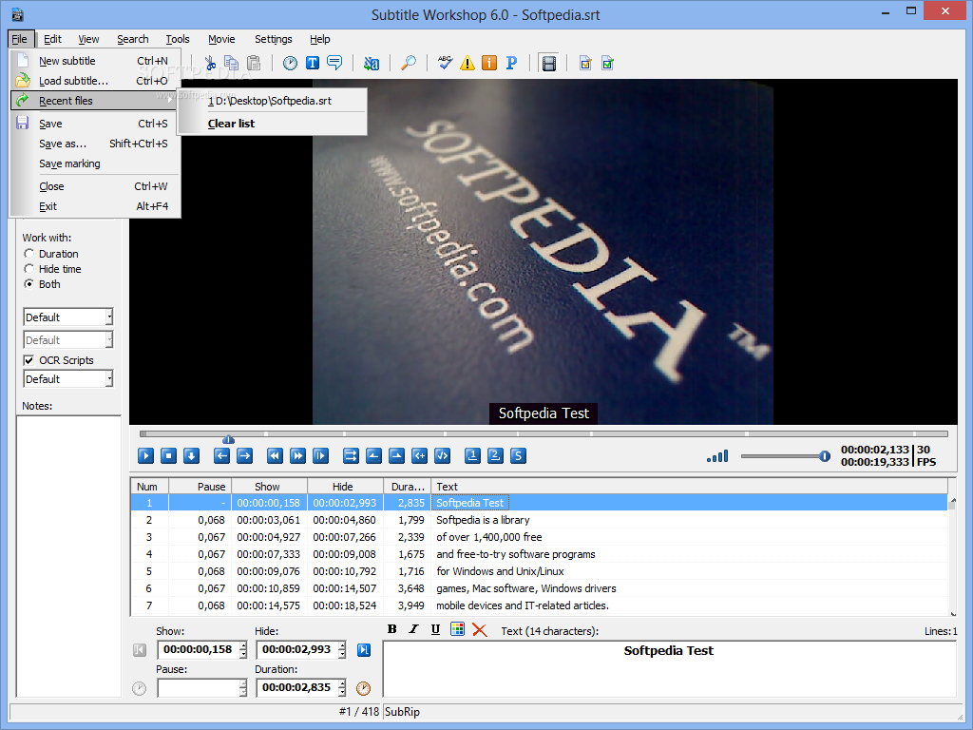Click the down arrow playback button
This screenshot has height=730, width=973.
[192, 456]
